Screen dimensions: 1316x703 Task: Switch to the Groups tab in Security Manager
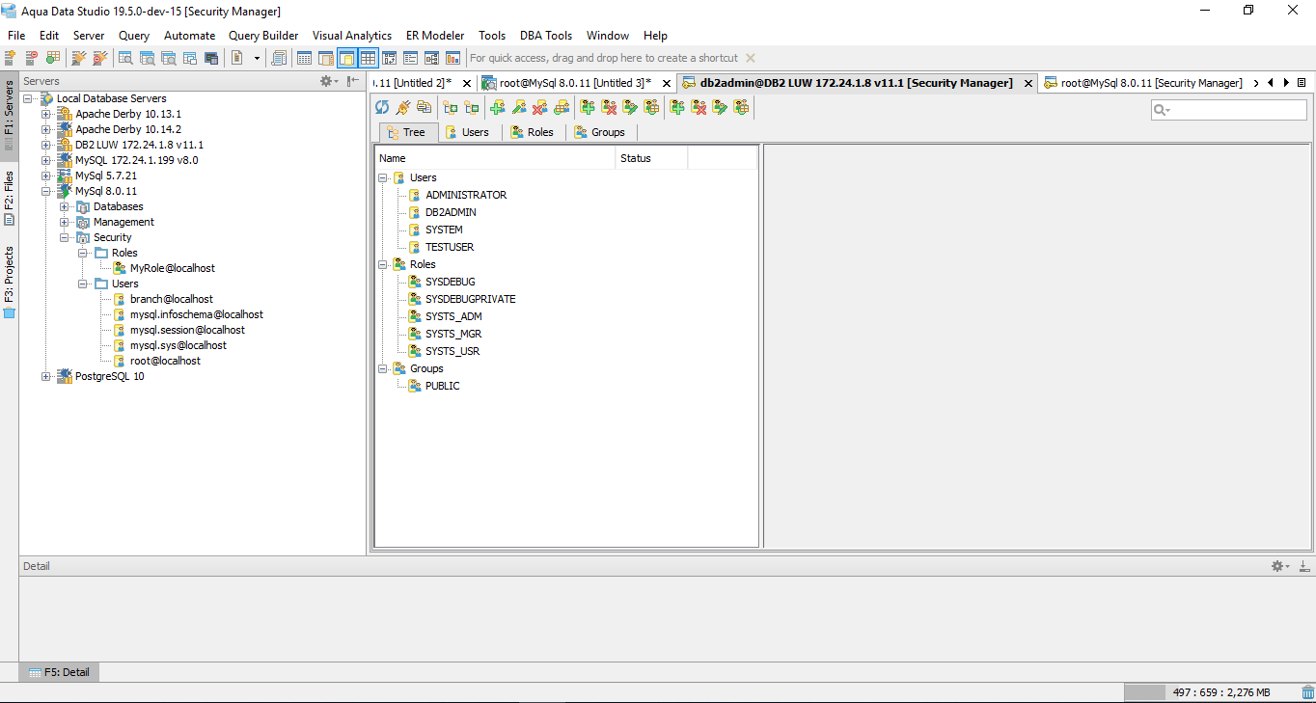pos(599,132)
